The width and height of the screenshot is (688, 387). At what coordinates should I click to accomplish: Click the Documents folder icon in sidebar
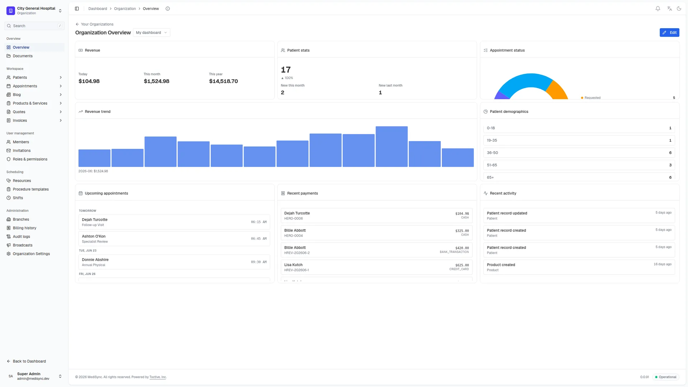tap(9, 56)
